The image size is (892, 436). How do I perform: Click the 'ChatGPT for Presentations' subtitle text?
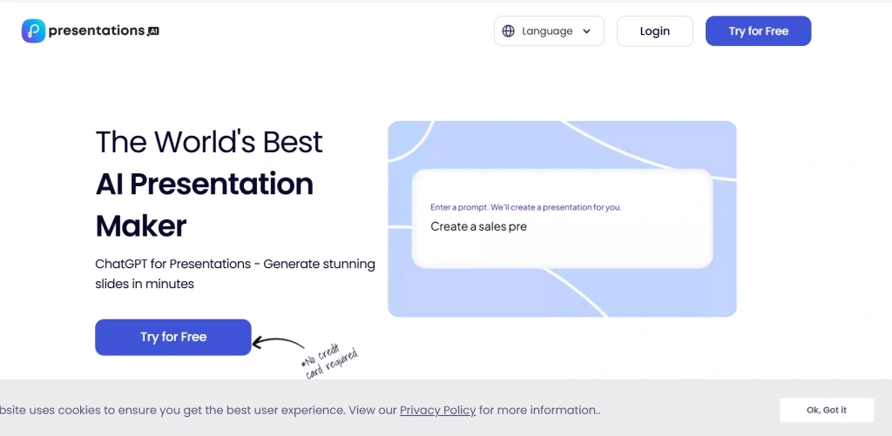coord(234,264)
